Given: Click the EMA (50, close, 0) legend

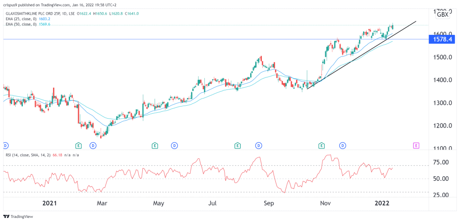Looking at the screenshot, I should coord(20,24).
